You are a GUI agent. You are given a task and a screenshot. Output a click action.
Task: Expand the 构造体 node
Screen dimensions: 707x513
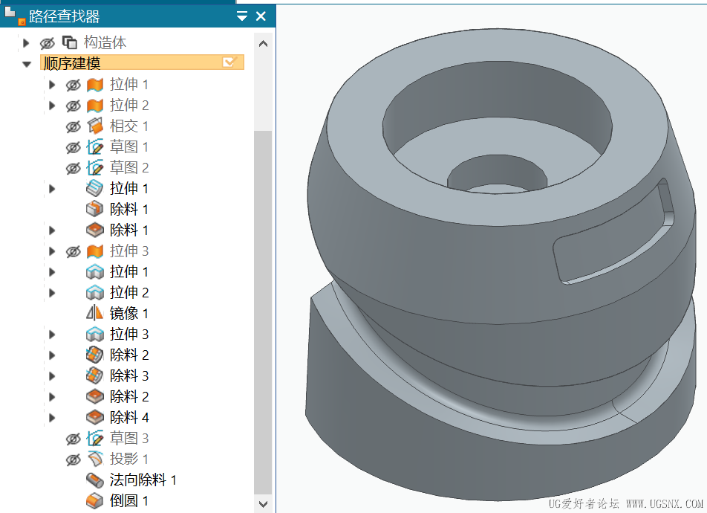click(26, 43)
